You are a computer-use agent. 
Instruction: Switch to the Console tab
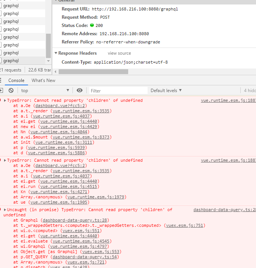(x=16, y=80)
